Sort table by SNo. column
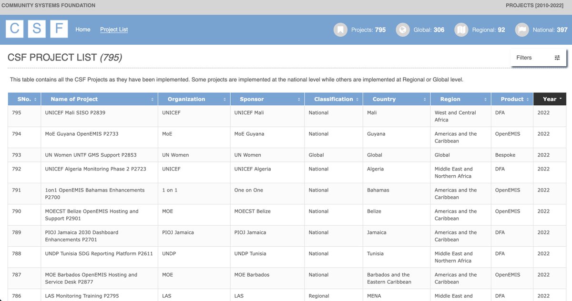This screenshot has height=301, width=572. point(24,99)
